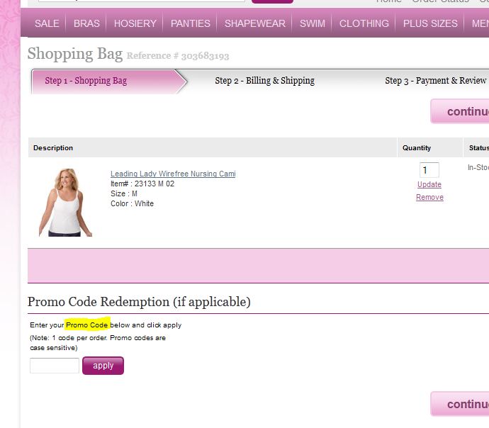The height and width of the screenshot is (428, 489).
Task: Click the Update quantity link
Action: point(429,184)
